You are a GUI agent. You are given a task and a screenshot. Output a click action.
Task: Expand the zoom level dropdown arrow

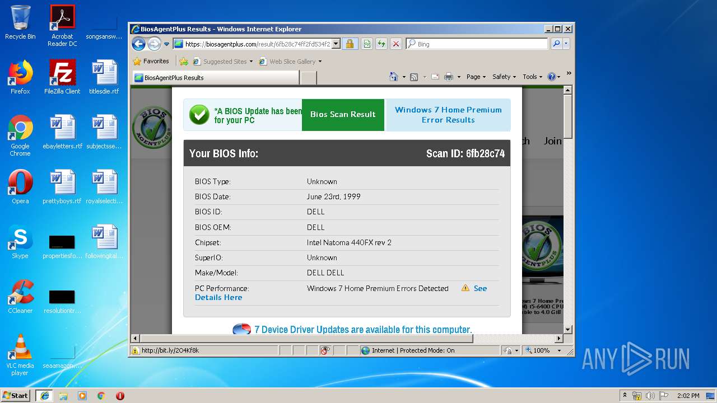(559, 350)
